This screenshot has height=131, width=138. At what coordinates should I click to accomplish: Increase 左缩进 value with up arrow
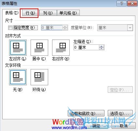(x=101, y=46)
